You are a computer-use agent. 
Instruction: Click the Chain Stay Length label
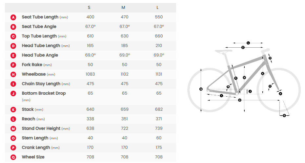[x=41, y=84]
